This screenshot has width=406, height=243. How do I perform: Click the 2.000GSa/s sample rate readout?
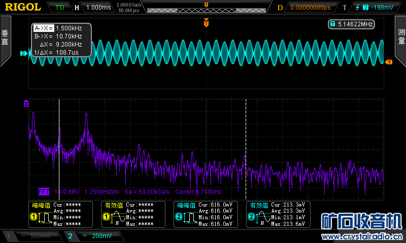pyautogui.click(x=129, y=5)
